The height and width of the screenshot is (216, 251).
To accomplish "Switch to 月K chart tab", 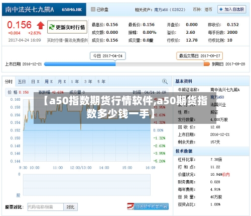I will (62, 82).
